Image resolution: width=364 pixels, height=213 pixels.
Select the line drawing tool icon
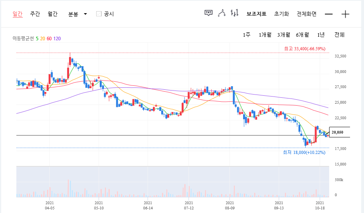tap(222, 13)
